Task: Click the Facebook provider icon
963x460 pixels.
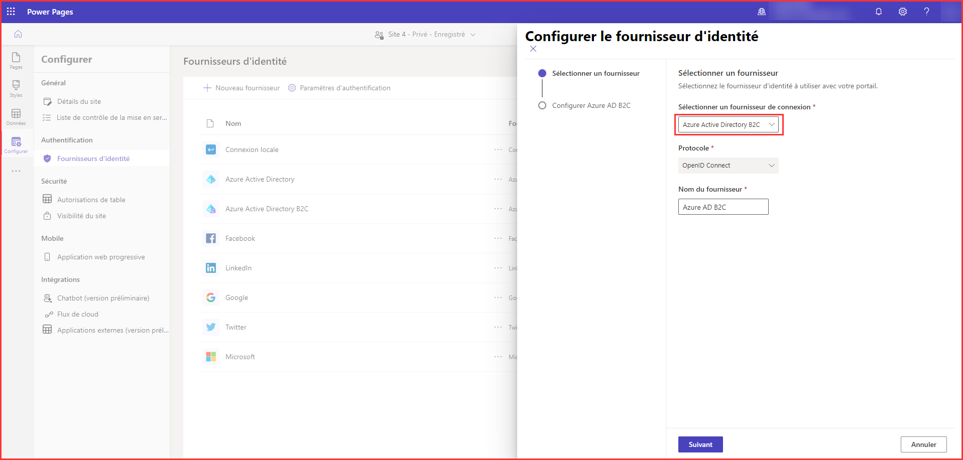Action: click(211, 238)
